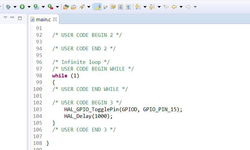Click the Next Annotation down arrow icon

point(137,6)
